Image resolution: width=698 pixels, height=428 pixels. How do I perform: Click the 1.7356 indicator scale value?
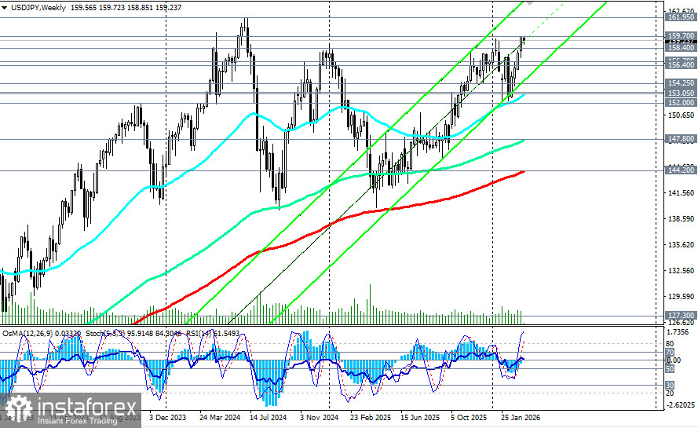678,332
